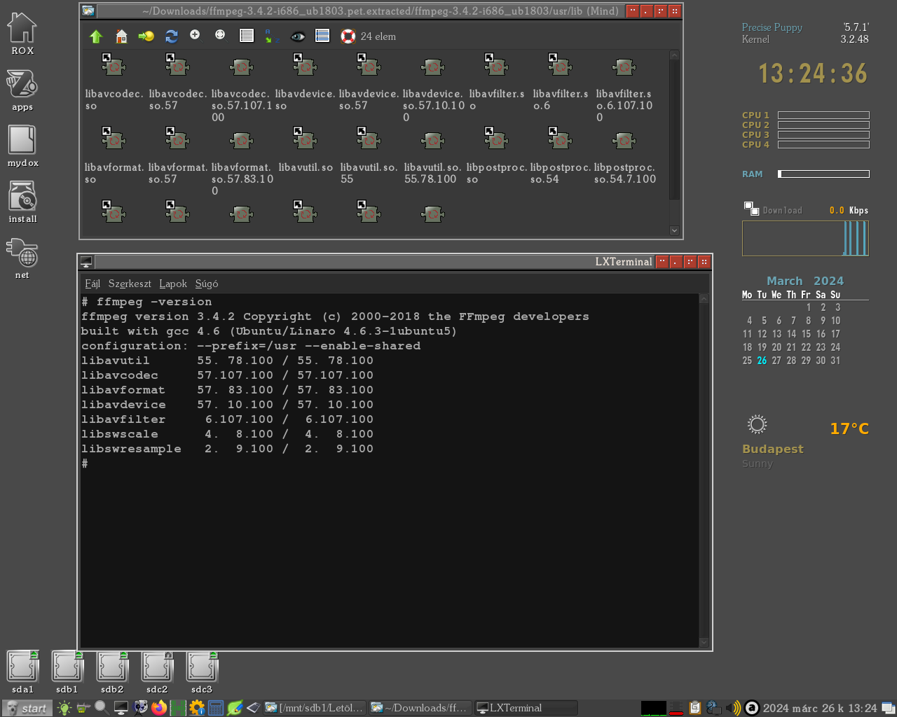Open the net connection desktop icon
This screenshot has width=897, height=717.
pos(22,258)
